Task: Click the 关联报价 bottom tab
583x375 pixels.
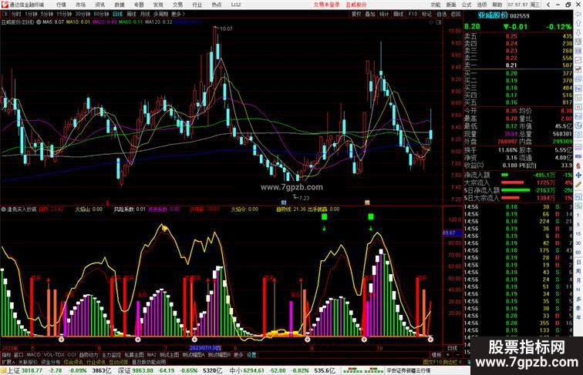Action: [x=28, y=362]
